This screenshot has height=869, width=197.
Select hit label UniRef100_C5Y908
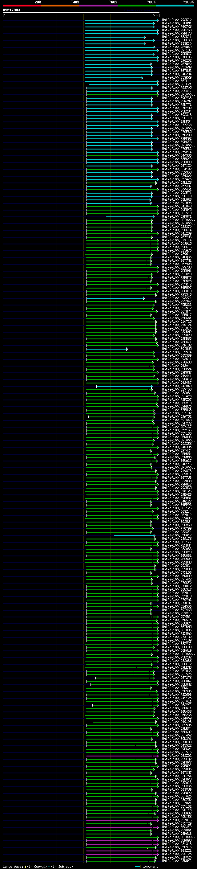177,264
